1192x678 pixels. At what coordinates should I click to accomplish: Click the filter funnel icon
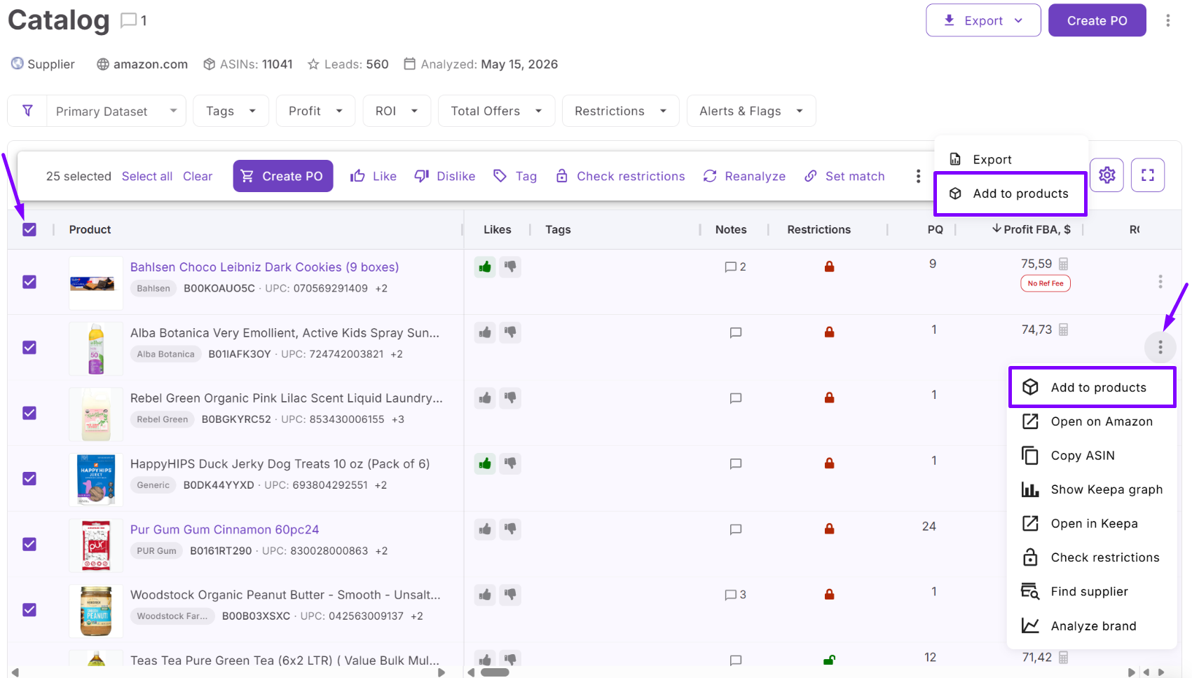[27, 111]
